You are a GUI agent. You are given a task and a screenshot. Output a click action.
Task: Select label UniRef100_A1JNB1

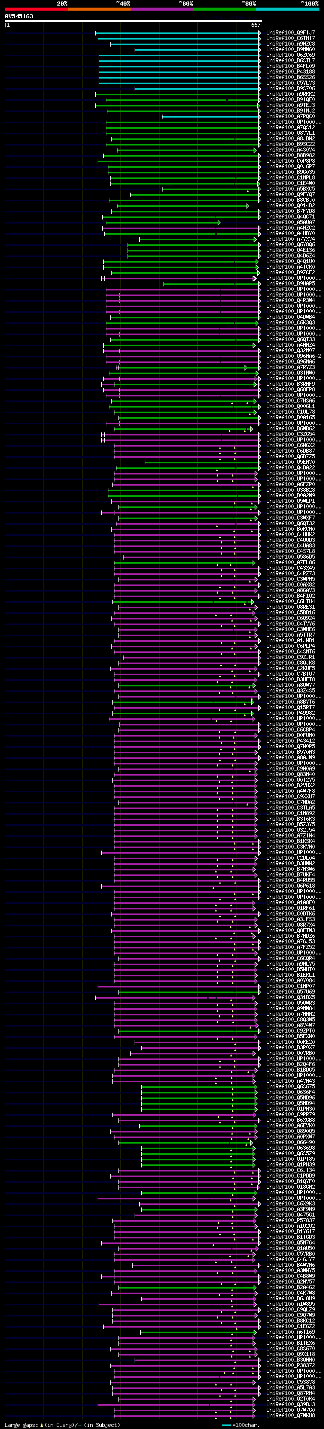pos(291,640)
